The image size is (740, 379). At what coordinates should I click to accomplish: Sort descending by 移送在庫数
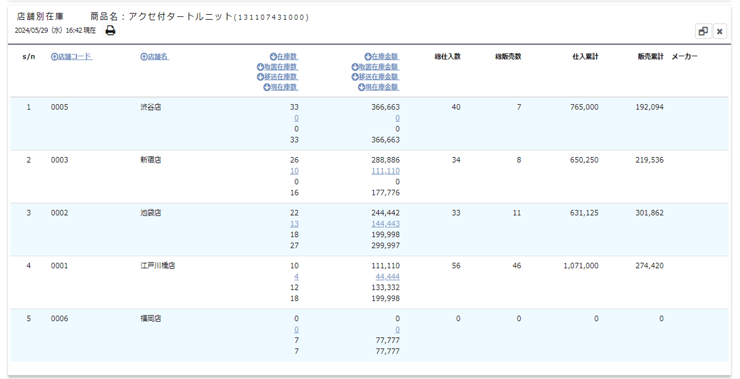(278, 77)
